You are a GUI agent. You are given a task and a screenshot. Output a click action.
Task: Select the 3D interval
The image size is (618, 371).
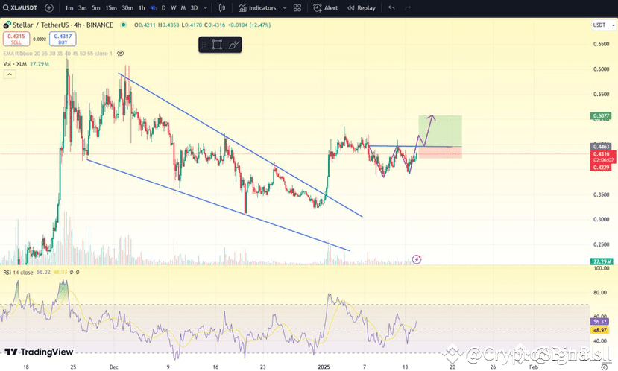(194, 8)
